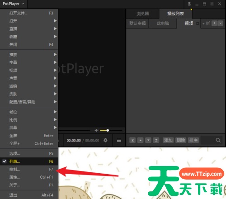Expand the 直播 submenu
This screenshot has width=226, height=199.
point(29,29)
